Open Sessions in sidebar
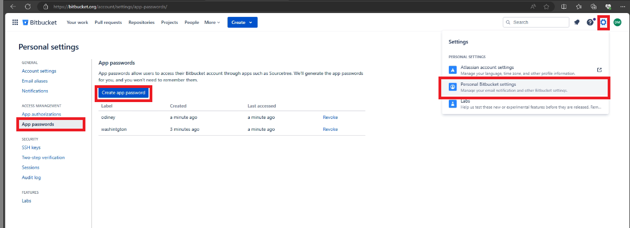The width and height of the screenshot is (630, 228). click(x=30, y=168)
